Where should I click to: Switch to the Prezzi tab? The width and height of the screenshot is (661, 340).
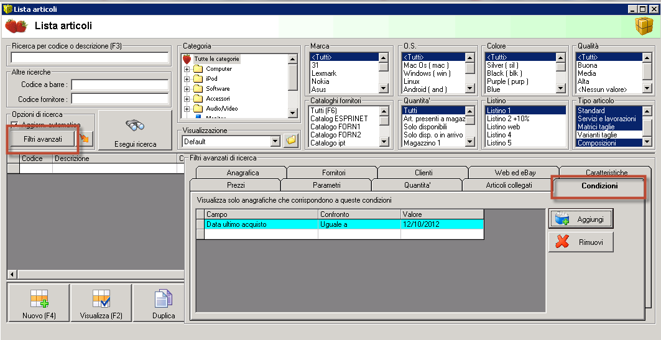pyautogui.click(x=235, y=185)
